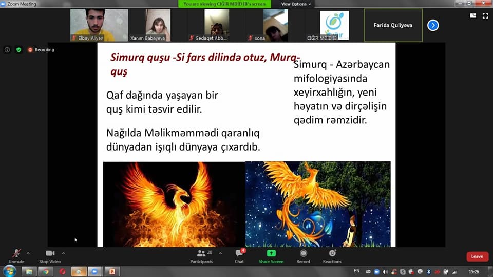Click the green screen-viewing notification bar

(224, 4)
